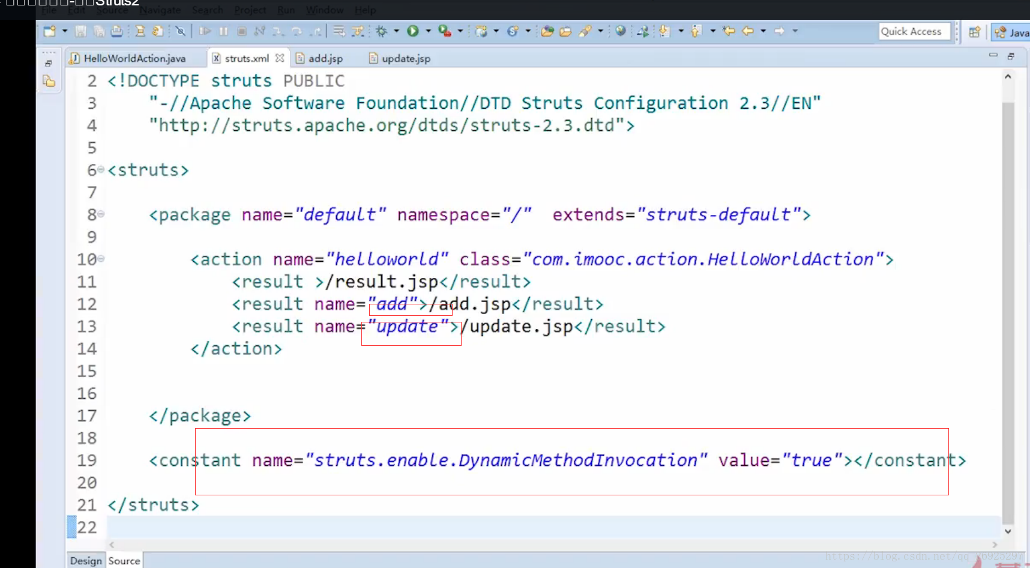
Task: Click line number 22 in the gutter
Action: click(87, 527)
